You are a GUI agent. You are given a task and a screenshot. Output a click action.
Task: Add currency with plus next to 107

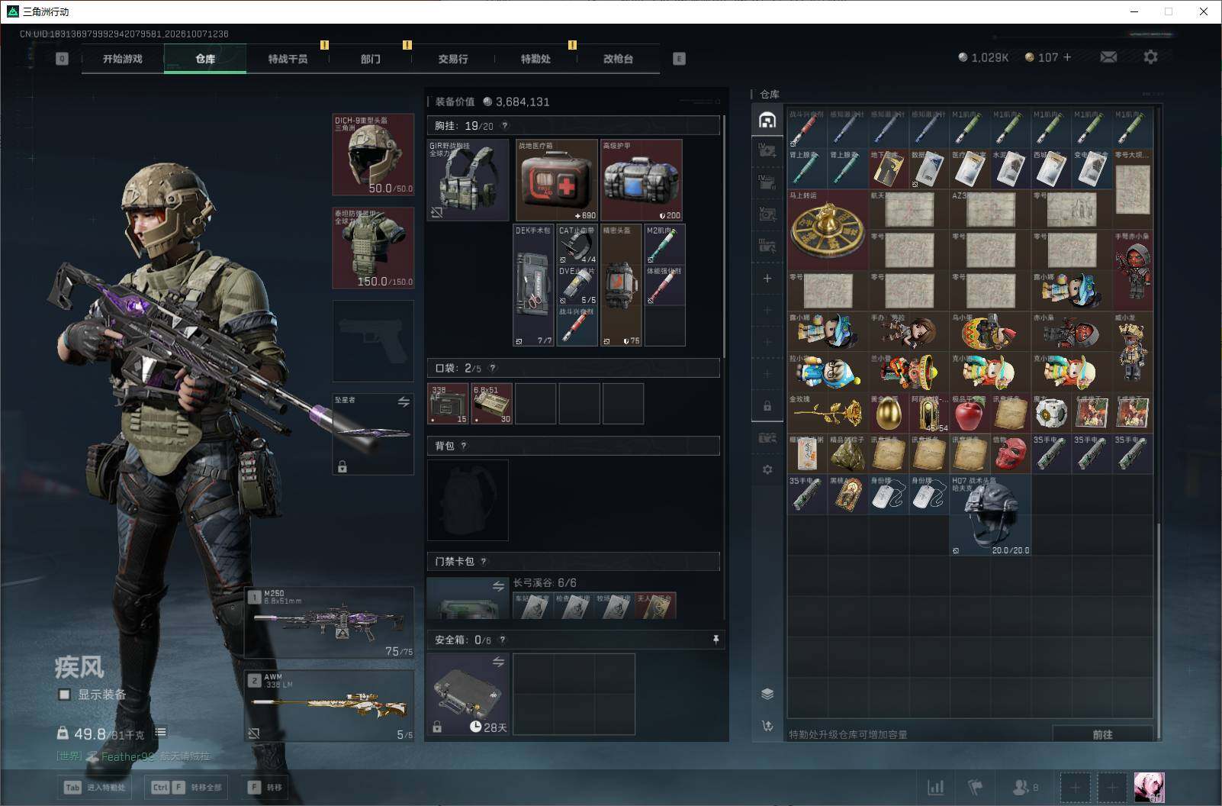click(1066, 57)
